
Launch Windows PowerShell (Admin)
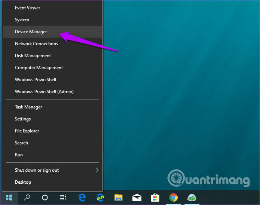(x=52, y=91)
